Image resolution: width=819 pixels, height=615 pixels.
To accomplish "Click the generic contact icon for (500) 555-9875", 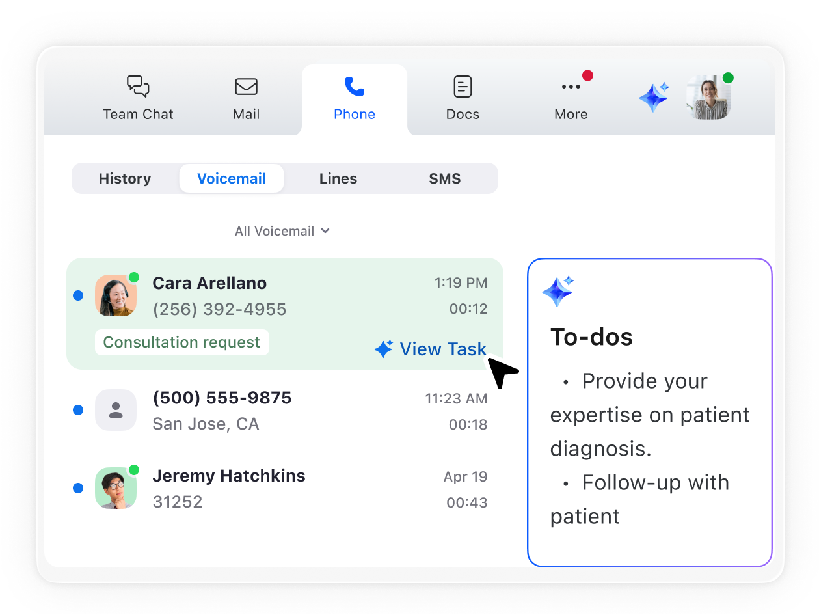I will [116, 410].
